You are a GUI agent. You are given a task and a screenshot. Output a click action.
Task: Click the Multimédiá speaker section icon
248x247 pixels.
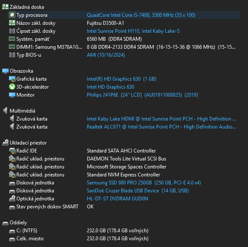point(5,110)
